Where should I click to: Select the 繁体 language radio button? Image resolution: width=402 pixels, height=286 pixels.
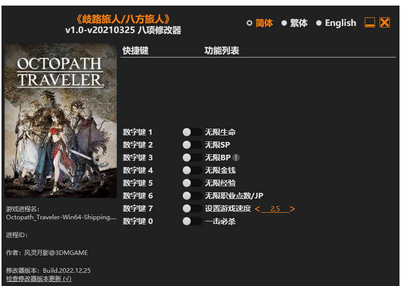[x=284, y=23]
